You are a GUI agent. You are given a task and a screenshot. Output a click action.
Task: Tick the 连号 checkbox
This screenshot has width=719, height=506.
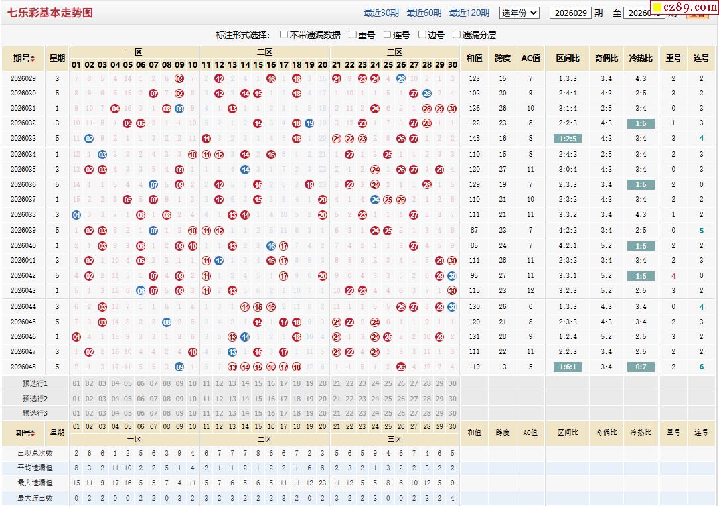click(x=387, y=34)
